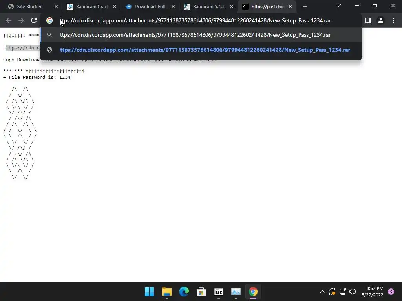Close the Site Blocked tab

pyautogui.click(x=56, y=7)
